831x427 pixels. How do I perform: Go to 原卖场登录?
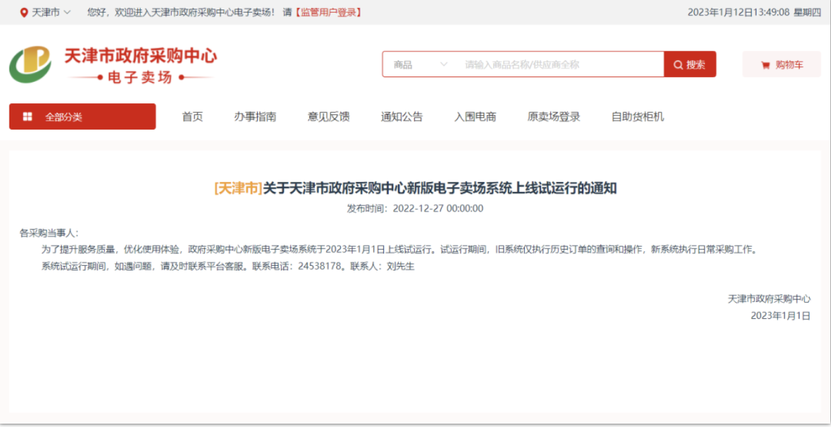click(x=554, y=117)
